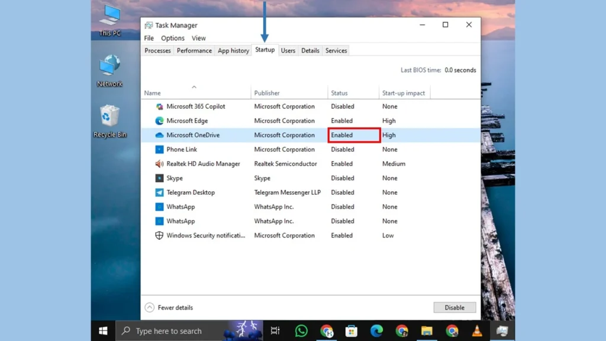Click the Realtek HD Audio Manager speaker icon
The height and width of the screenshot is (341, 606).
tap(159, 163)
